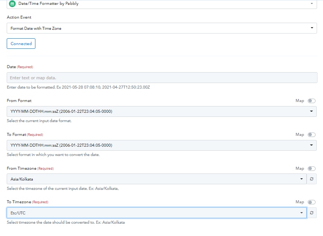Image resolution: width=323 pixels, height=236 pixels.
Task: Open the Action Event dropdown
Action: 162,28
